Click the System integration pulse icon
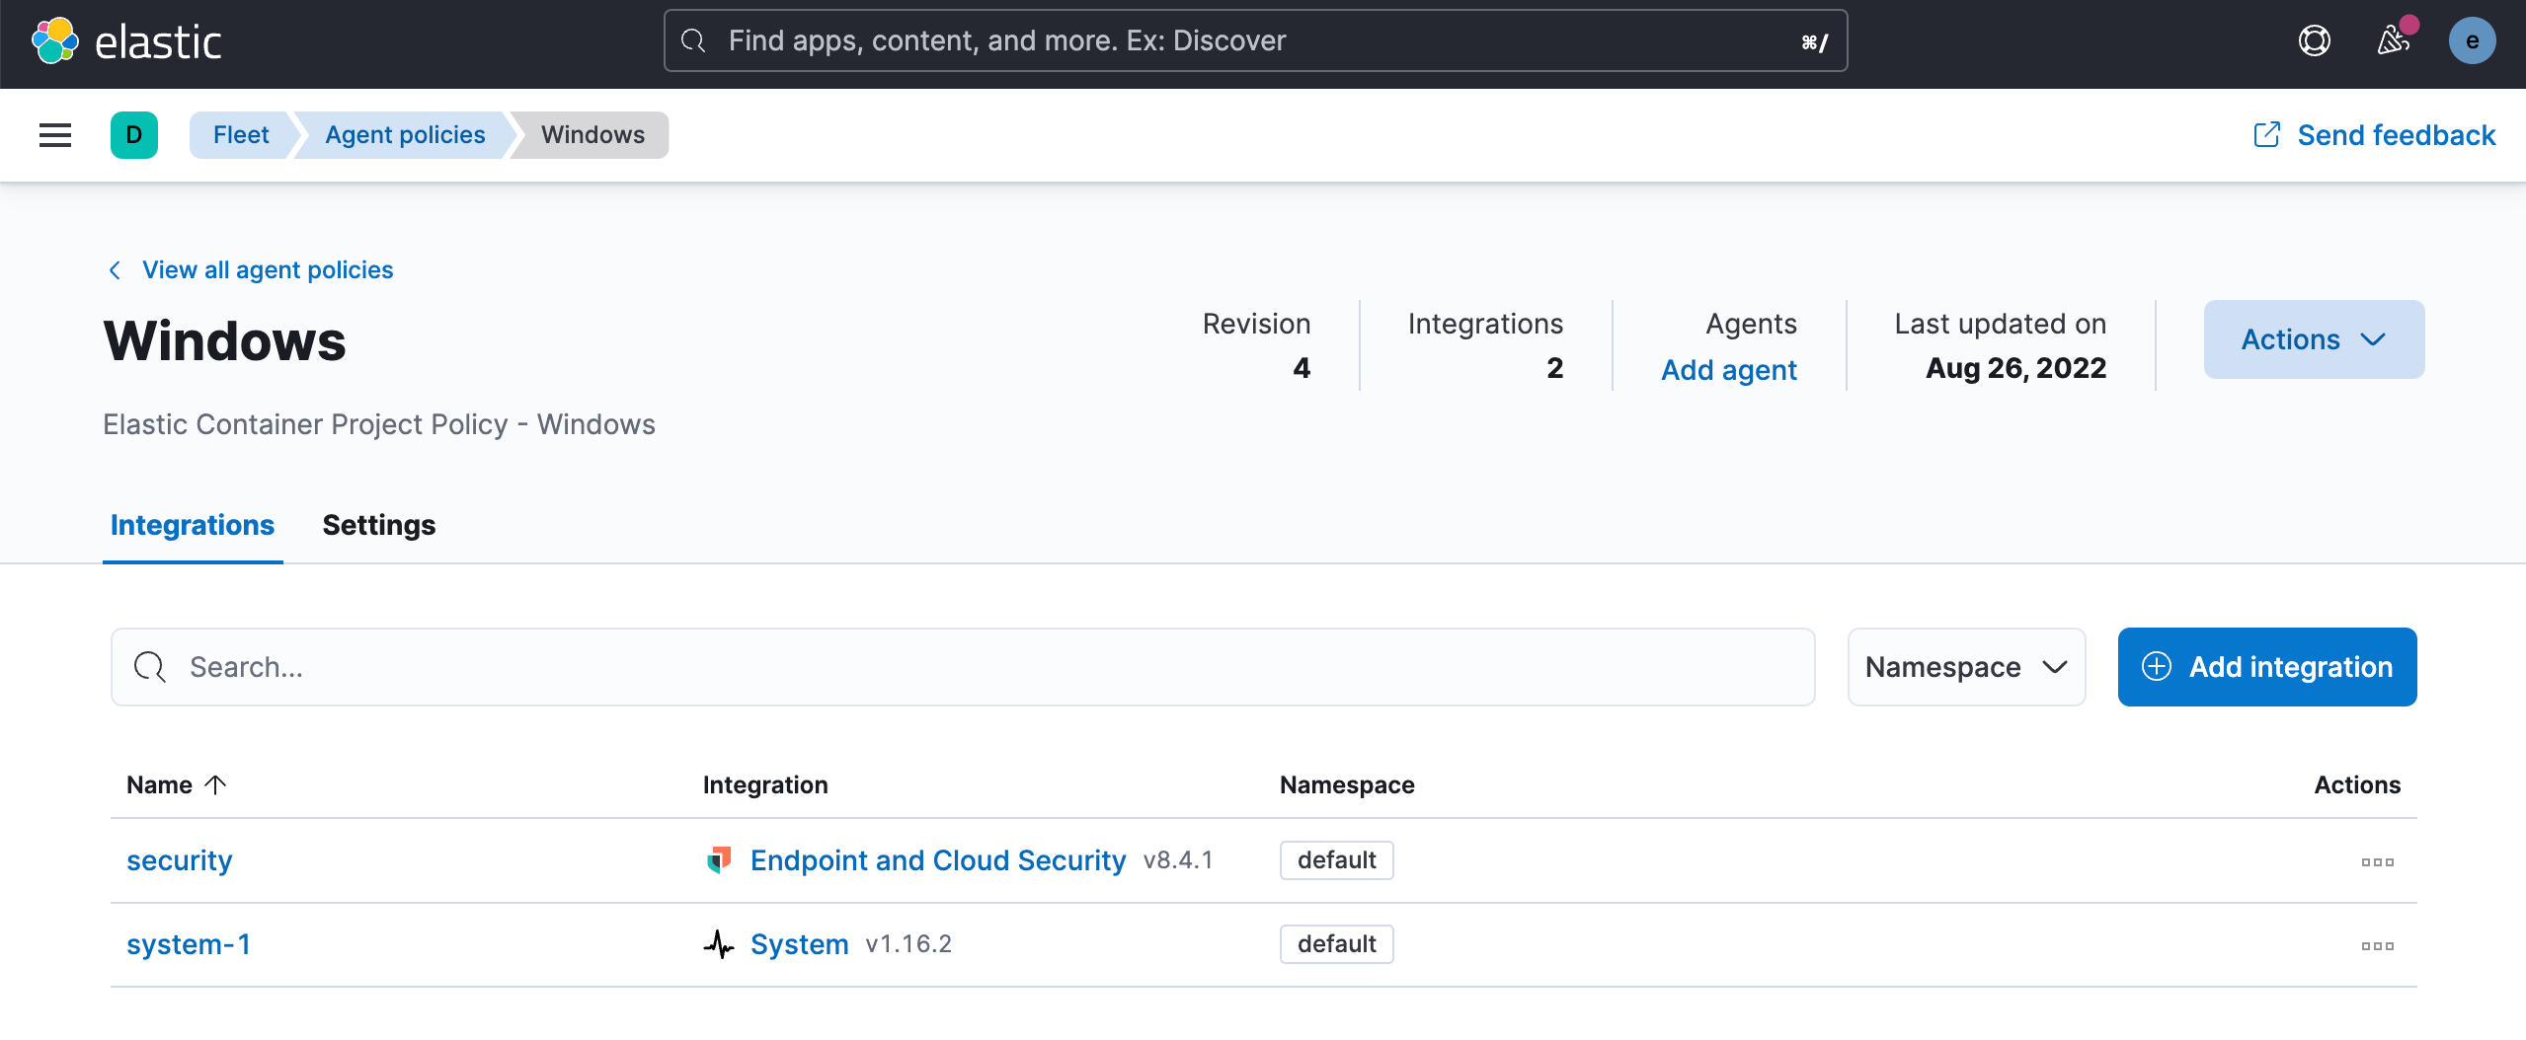The width and height of the screenshot is (2526, 1040). pos(719,944)
